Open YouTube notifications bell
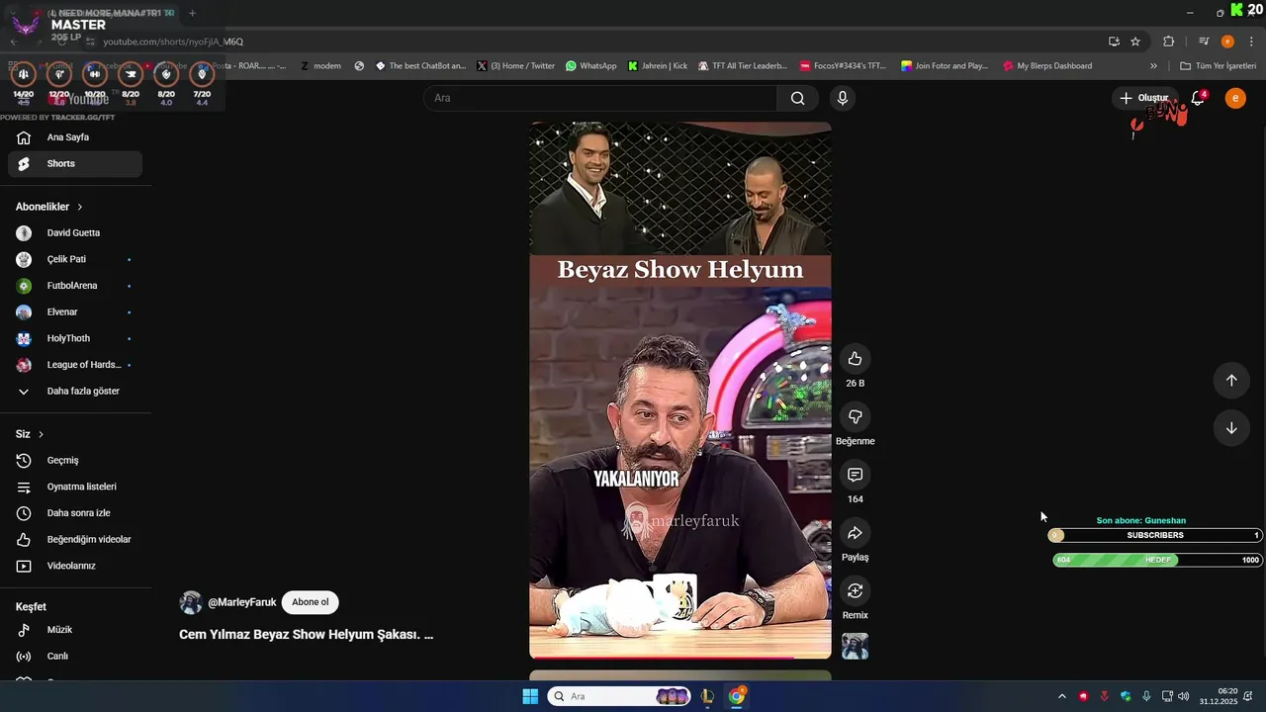Viewport: 1266px width, 712px height. coord(1198,98)
